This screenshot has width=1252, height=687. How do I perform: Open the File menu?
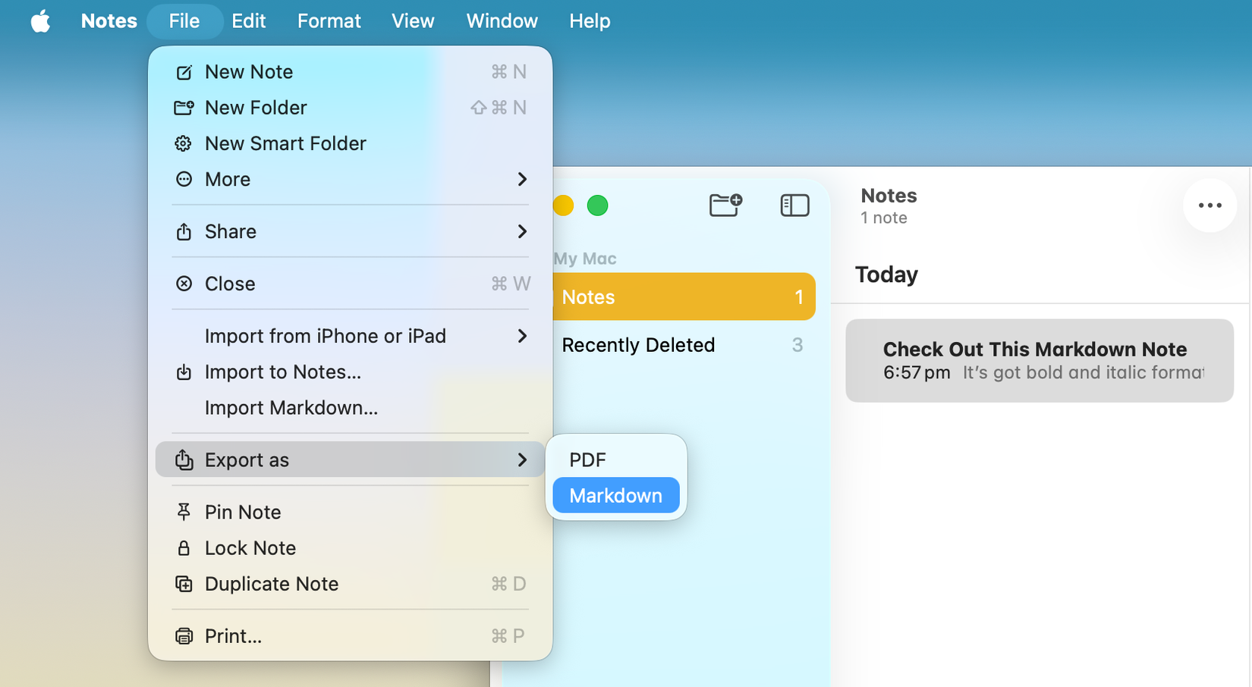184,21
